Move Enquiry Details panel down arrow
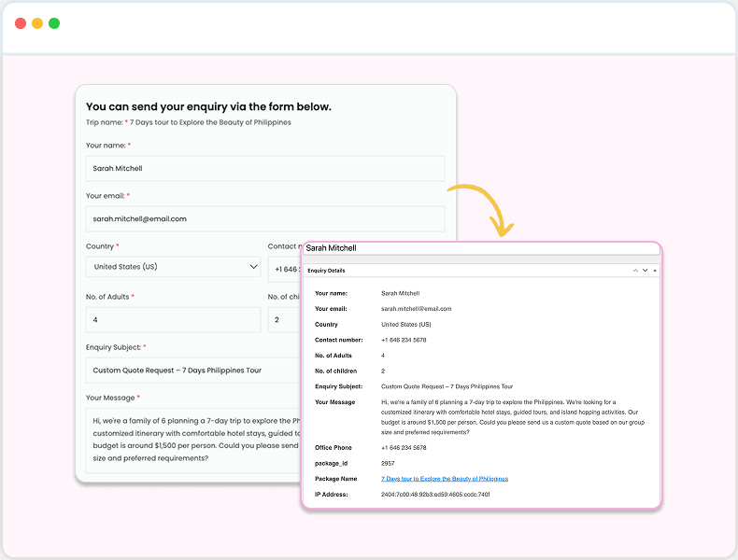The height and width of the screenshot is (560, 738). click(646, 271)
